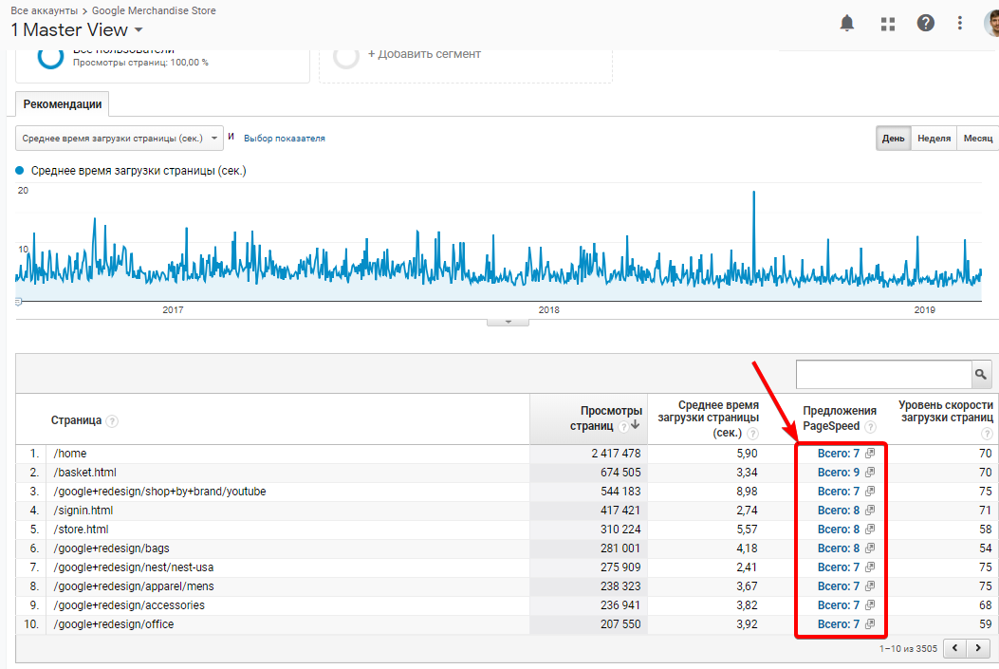
Task: Click Добавить сегмент to add segment
Action: [424, 54]
